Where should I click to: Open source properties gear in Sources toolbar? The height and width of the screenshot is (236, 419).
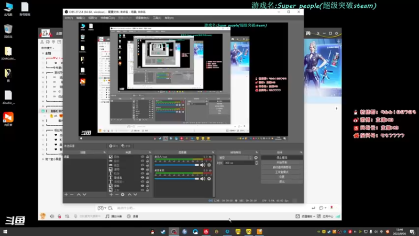(123, 195)
